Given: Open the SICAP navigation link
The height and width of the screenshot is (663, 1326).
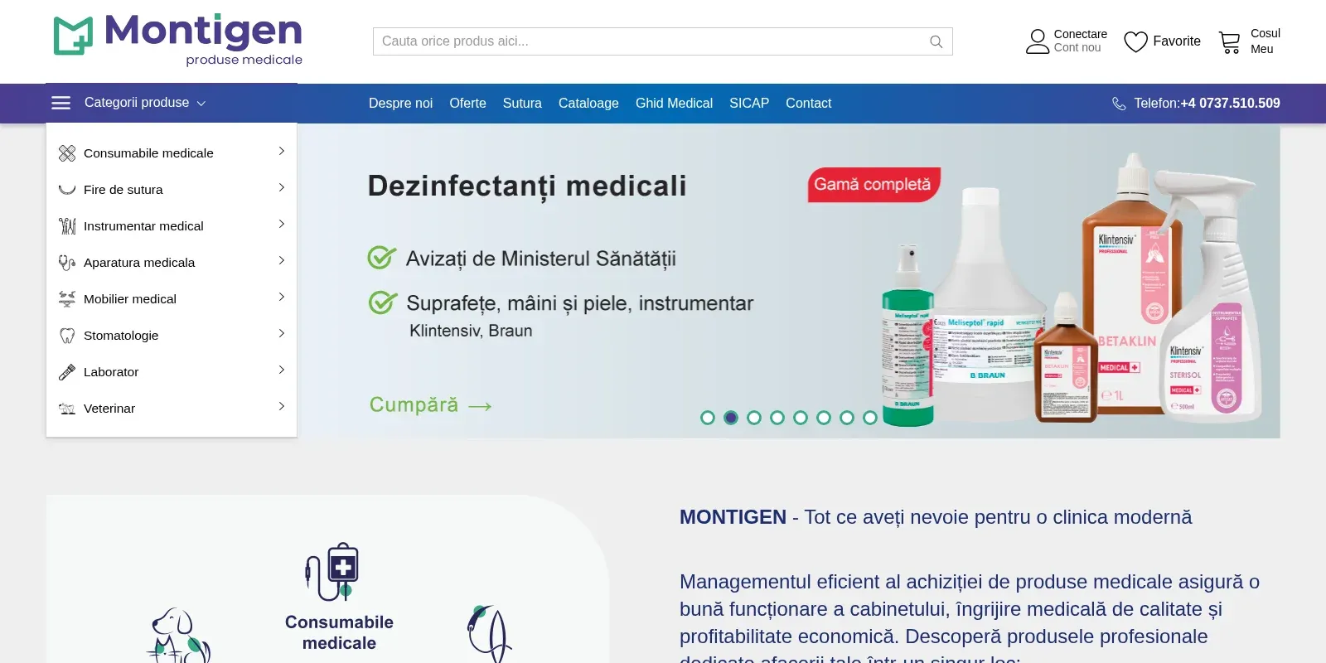Looking at the screenshot, I should tap(749, 104).
